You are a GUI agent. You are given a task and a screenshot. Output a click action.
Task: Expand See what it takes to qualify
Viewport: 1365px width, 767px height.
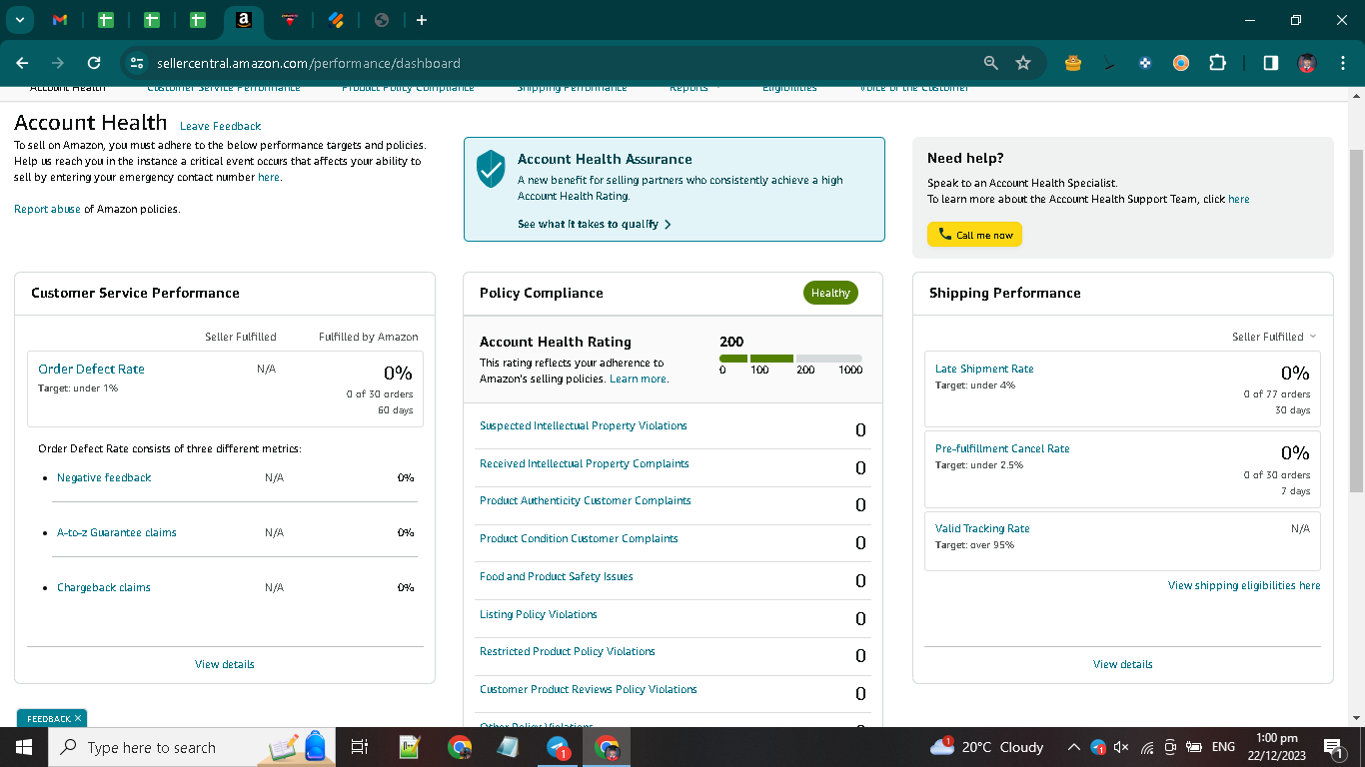594,224
